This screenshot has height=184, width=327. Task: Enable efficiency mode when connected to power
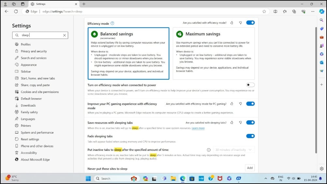coord(250,85)
